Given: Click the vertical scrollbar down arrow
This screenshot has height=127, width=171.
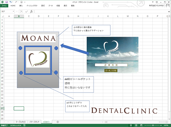Looking at the screenshot, I should [169, 119].
